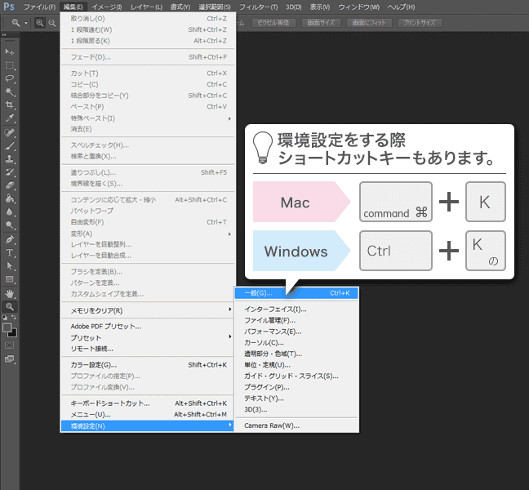Select the Lasso tool
This screenshot has width=529, height=490.
point(10,78)
